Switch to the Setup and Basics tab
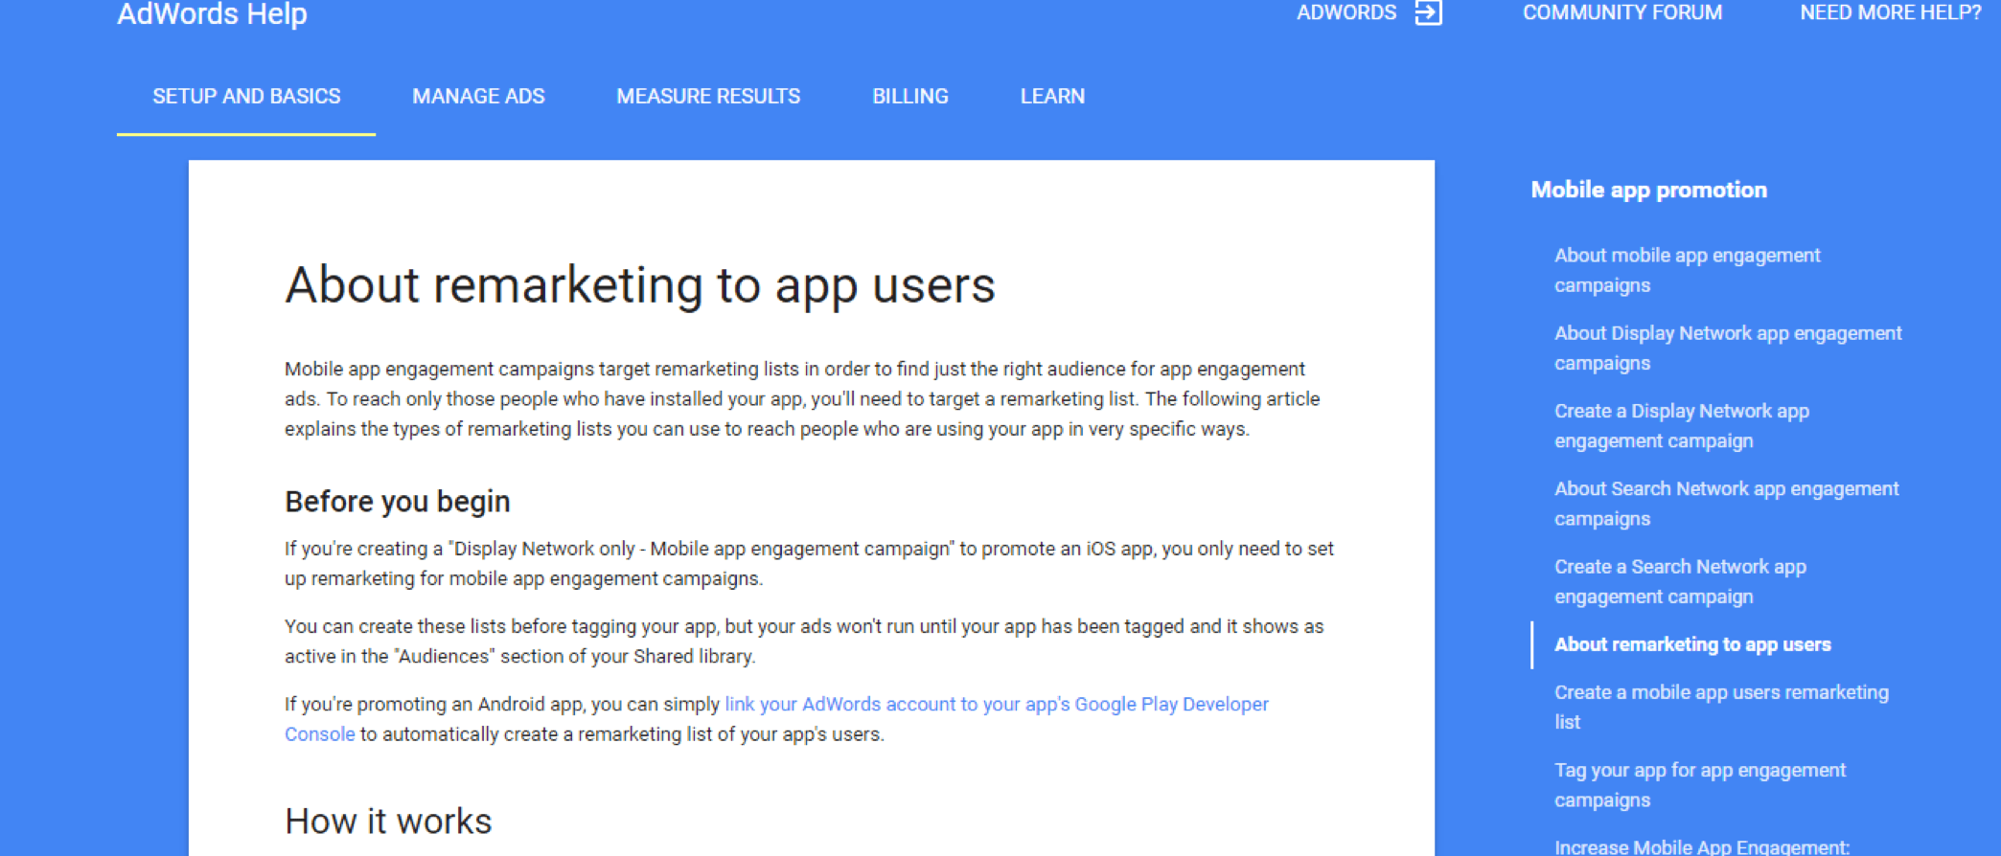The image size is (2001, 856). point(246,97)
